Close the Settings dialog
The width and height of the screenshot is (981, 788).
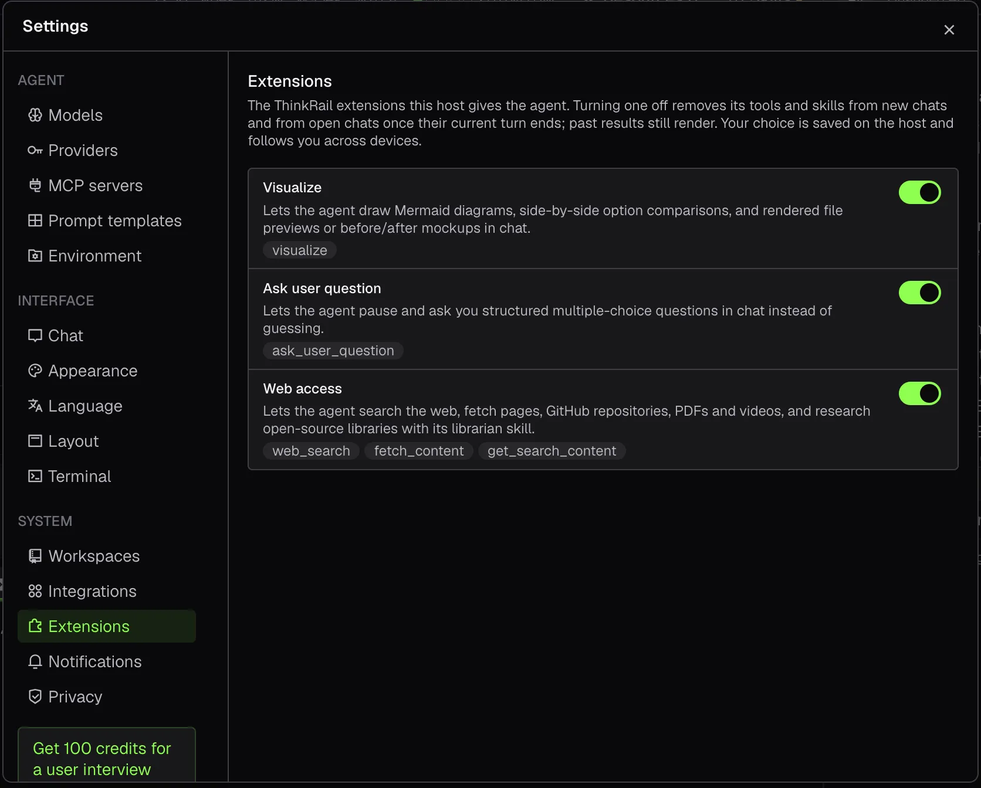click(x=949, y=30)
